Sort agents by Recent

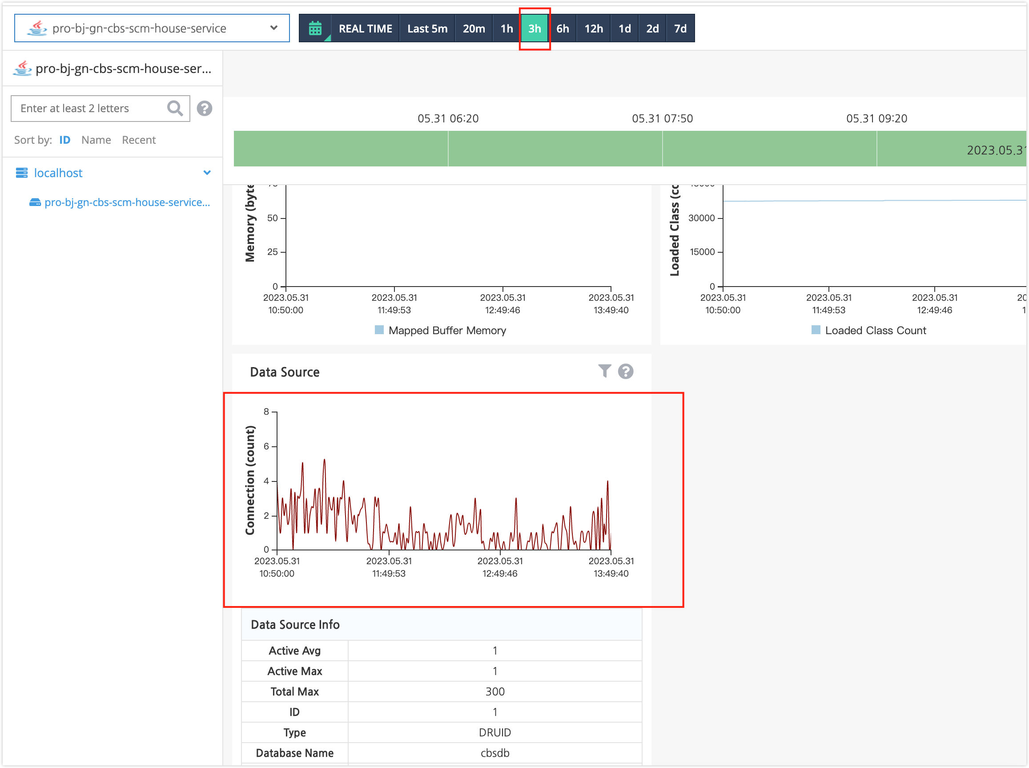138,139
